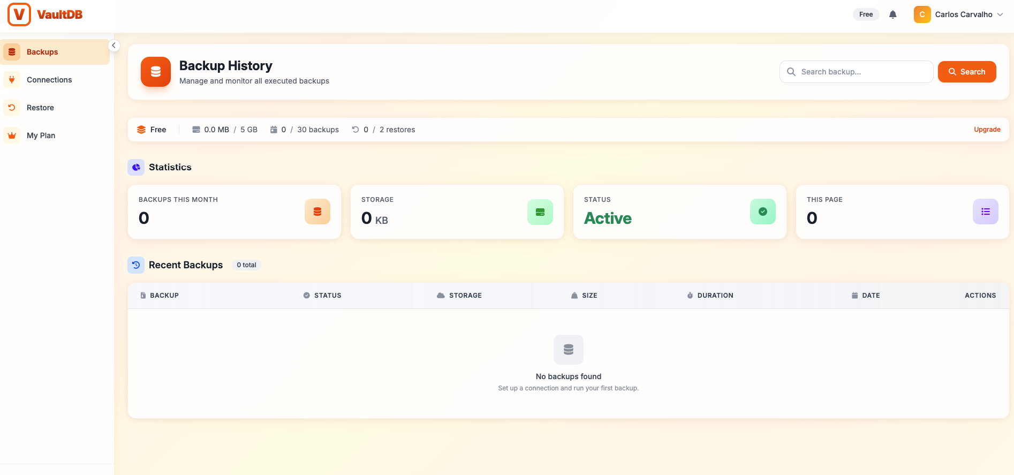Click the '0 total' badge
Viewport: 1014px width, 475px height.
246,265
